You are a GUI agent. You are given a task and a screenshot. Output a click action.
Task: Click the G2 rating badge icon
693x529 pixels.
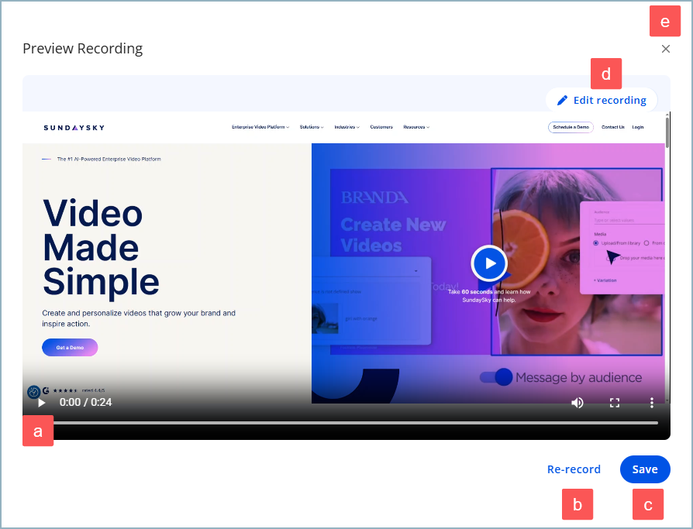click(x=46, y=390)
